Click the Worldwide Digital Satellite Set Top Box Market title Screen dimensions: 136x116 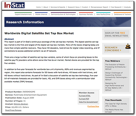[39, 33]
